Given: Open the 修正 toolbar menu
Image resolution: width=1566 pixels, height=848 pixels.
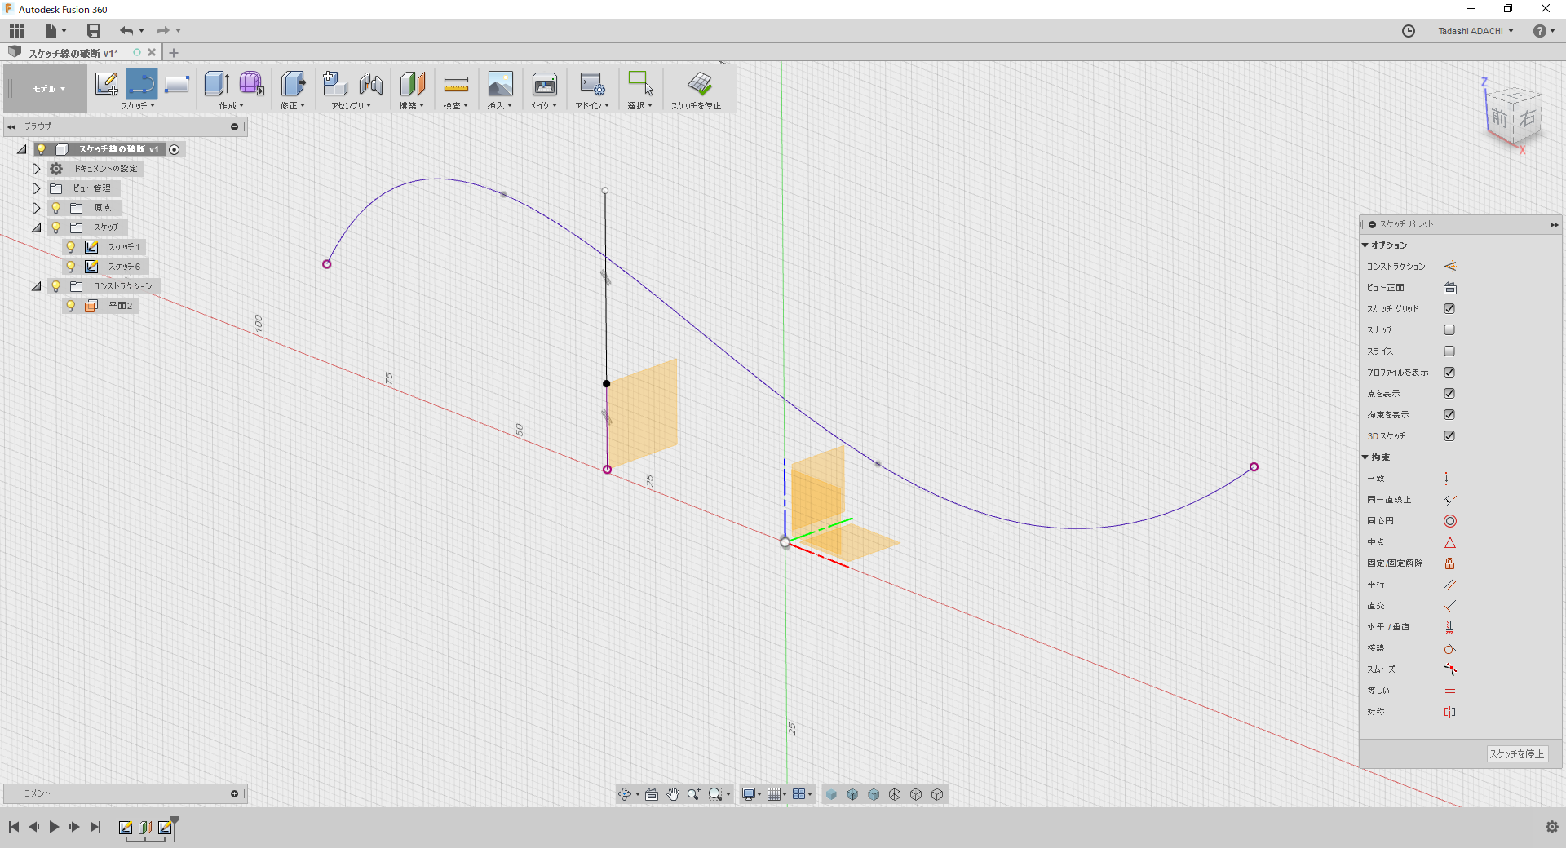Looking at the screenshot, I should [292, 106].
